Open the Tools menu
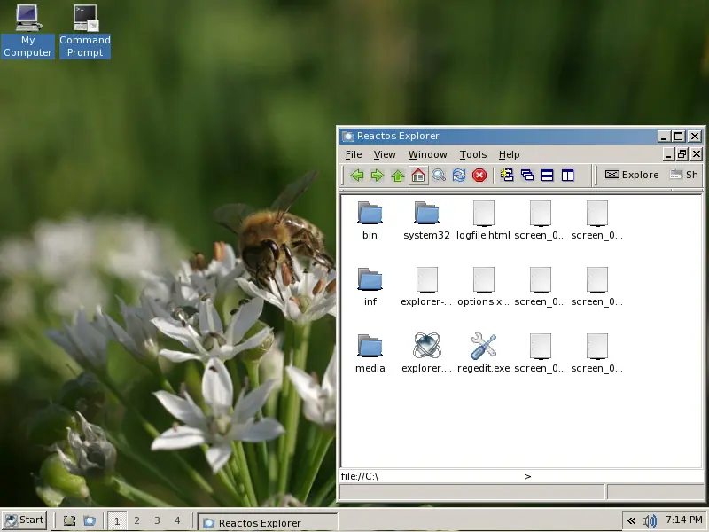The height and width of the screenshot is (532, 709). 472,154
